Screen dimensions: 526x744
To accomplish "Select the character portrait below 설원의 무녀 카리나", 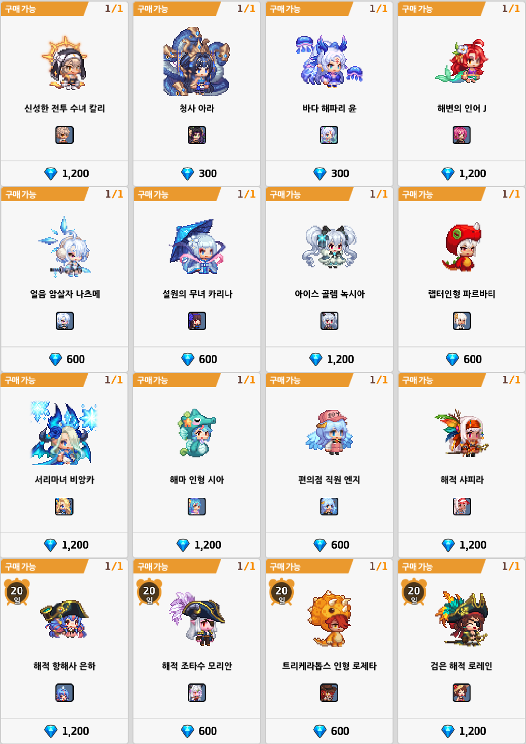I will click(197, 321).
